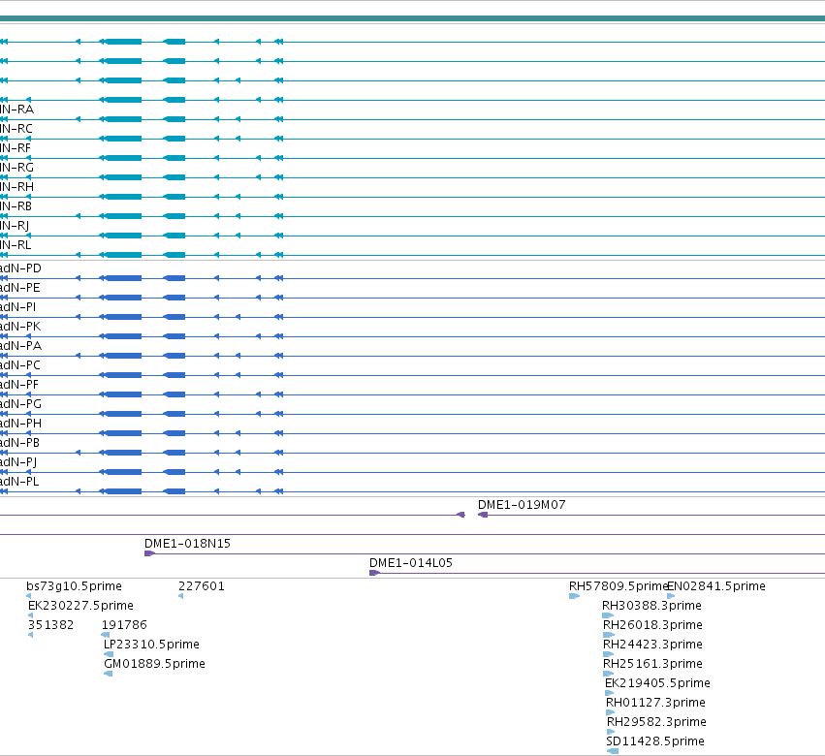Click the 351382 EST label
This screenshot has height=756, width=825.
pos(50,625)
